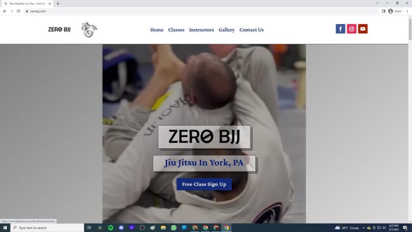This screenshot has width=412, height=232.
Task: Open the Gallery nav link
Action: [x=226, y=30]
